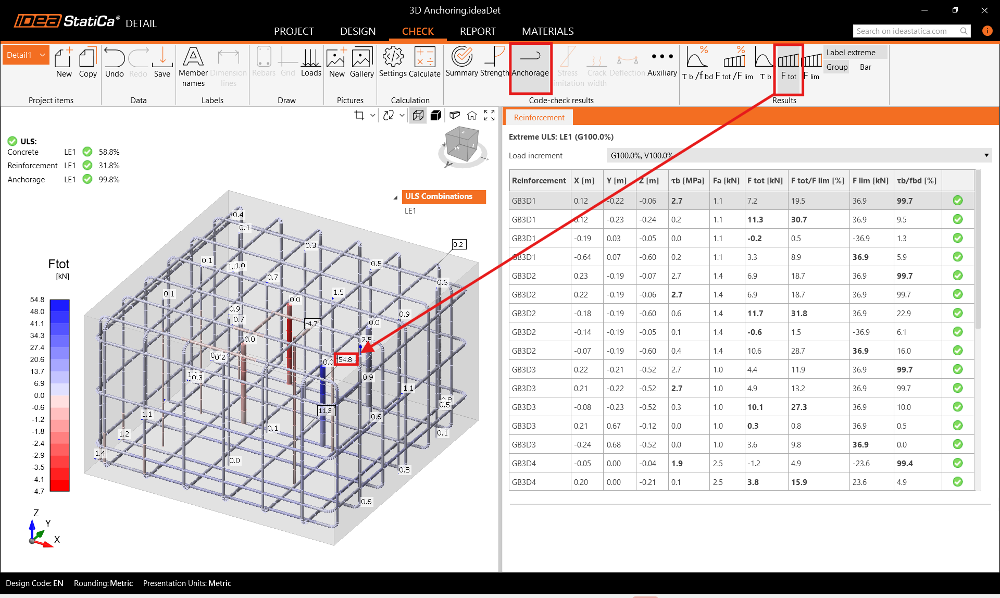Image resolution: width=1000 pixels, height=598 pixels.
Task: Switch to wireframe transparent view
Action: pyautogui.click(x=418, y=115)
